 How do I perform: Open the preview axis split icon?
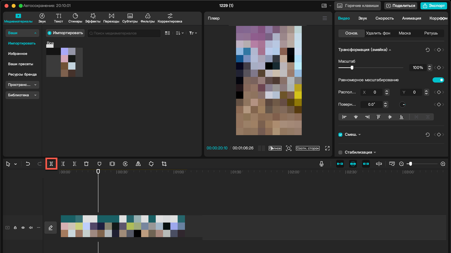379,164
